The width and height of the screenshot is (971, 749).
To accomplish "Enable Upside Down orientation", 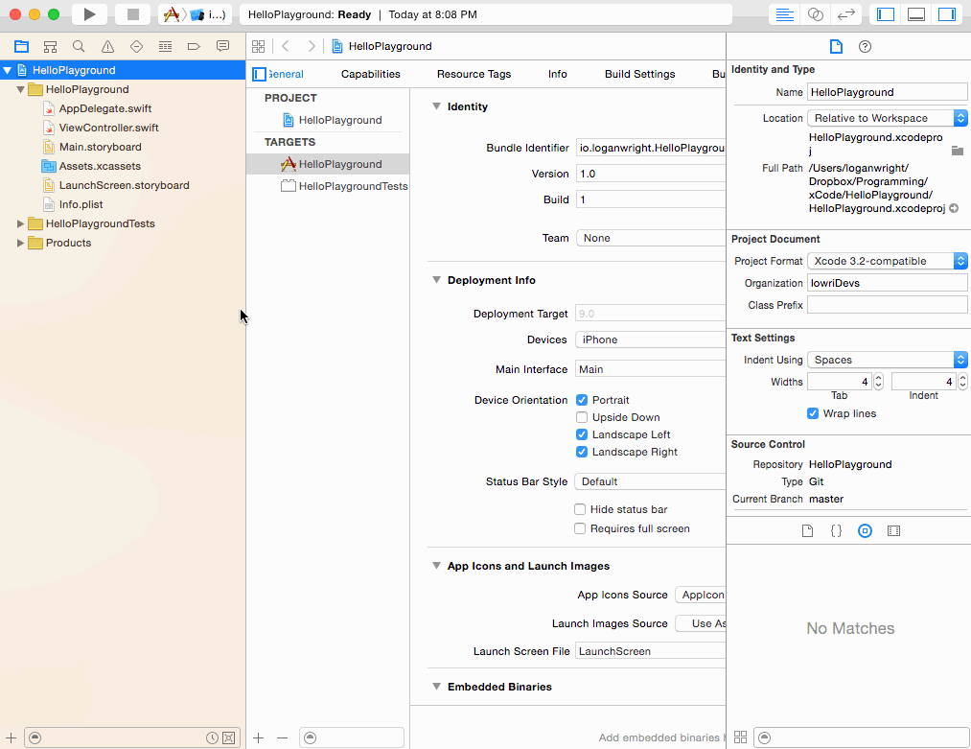I will click(x=582, y=417).
